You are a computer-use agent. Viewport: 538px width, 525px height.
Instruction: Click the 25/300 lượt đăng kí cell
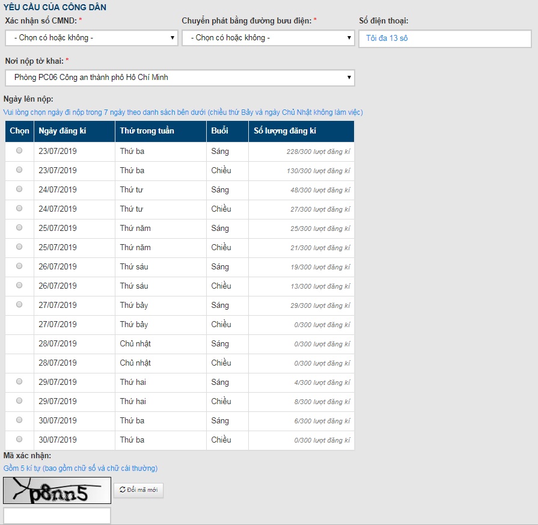301,229
